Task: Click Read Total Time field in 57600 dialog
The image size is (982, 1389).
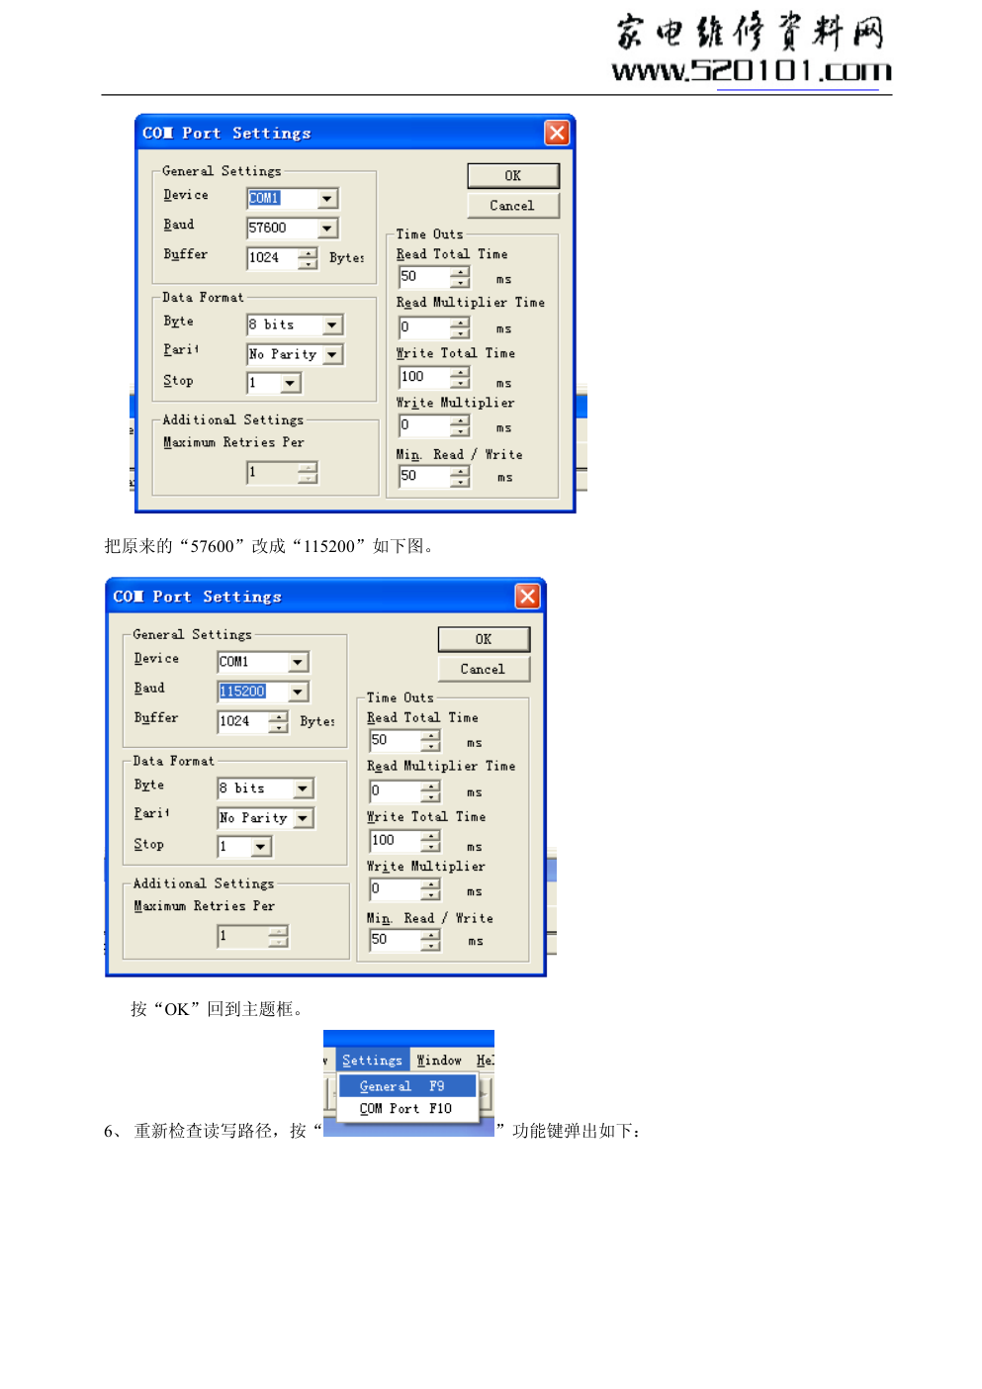Action: [x=423, y=277]
